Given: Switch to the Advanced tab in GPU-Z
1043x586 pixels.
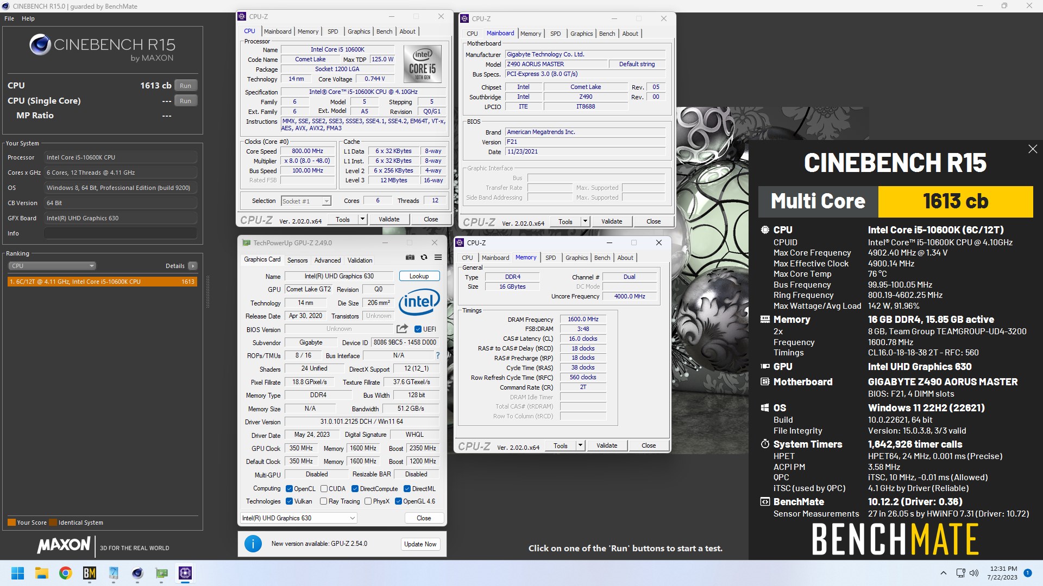Looking at the screenshot, I should tap(328, 260).
